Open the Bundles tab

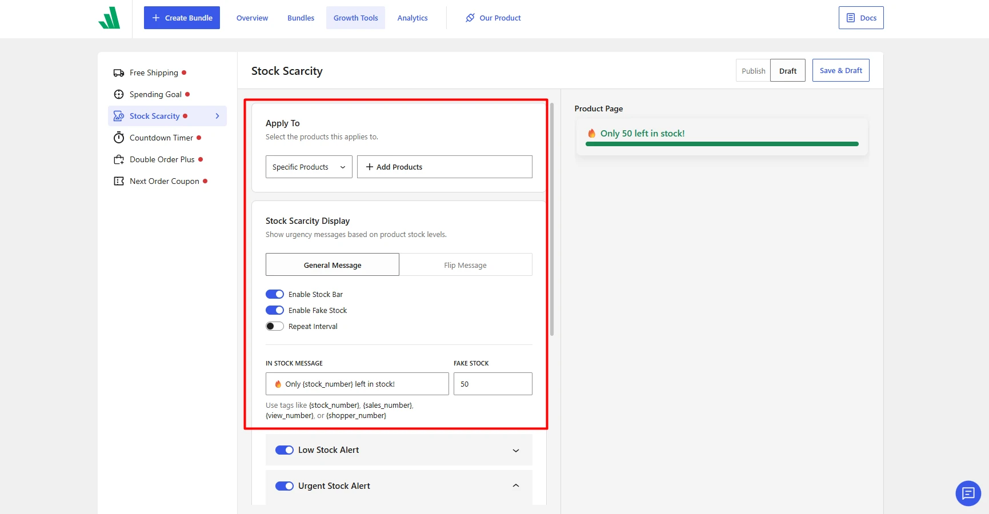click(301, 18)
